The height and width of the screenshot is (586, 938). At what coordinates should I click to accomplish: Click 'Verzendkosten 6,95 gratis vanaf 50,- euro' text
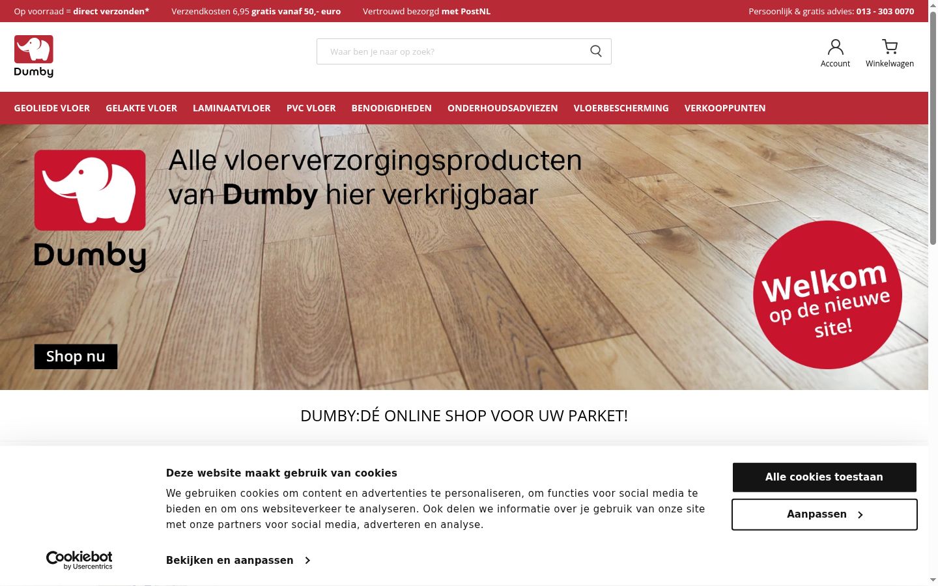click(256, 11)
